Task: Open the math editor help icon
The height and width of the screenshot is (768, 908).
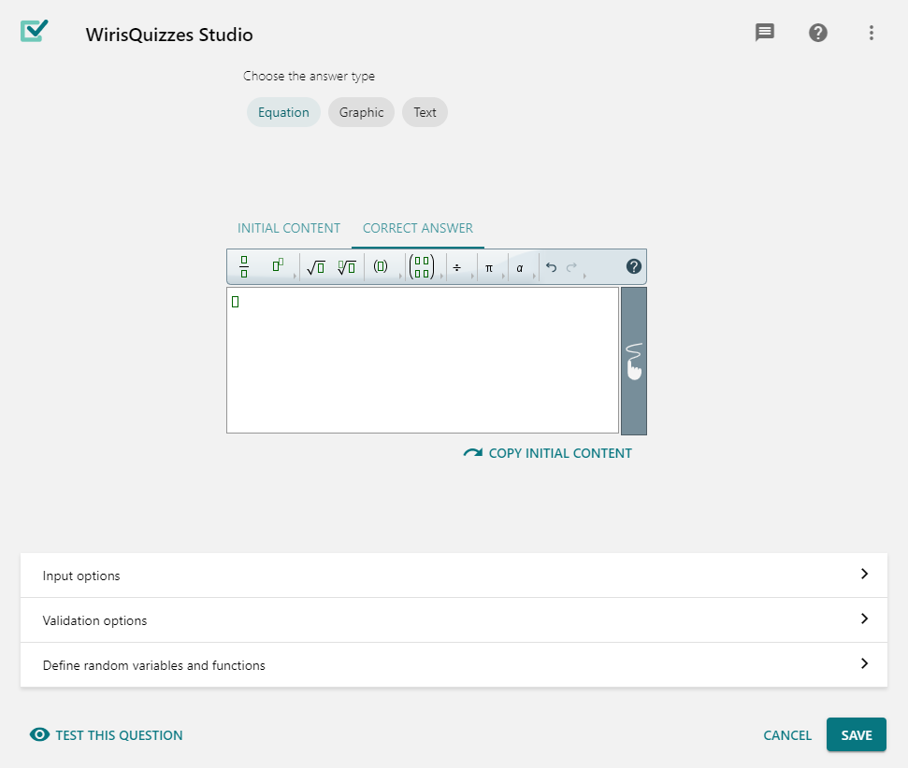Action: (633, 266)
